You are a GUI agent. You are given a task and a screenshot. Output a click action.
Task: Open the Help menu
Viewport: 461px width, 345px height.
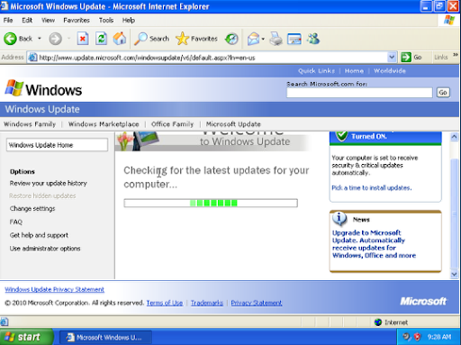pyautogui.click(x=129, y=20)
